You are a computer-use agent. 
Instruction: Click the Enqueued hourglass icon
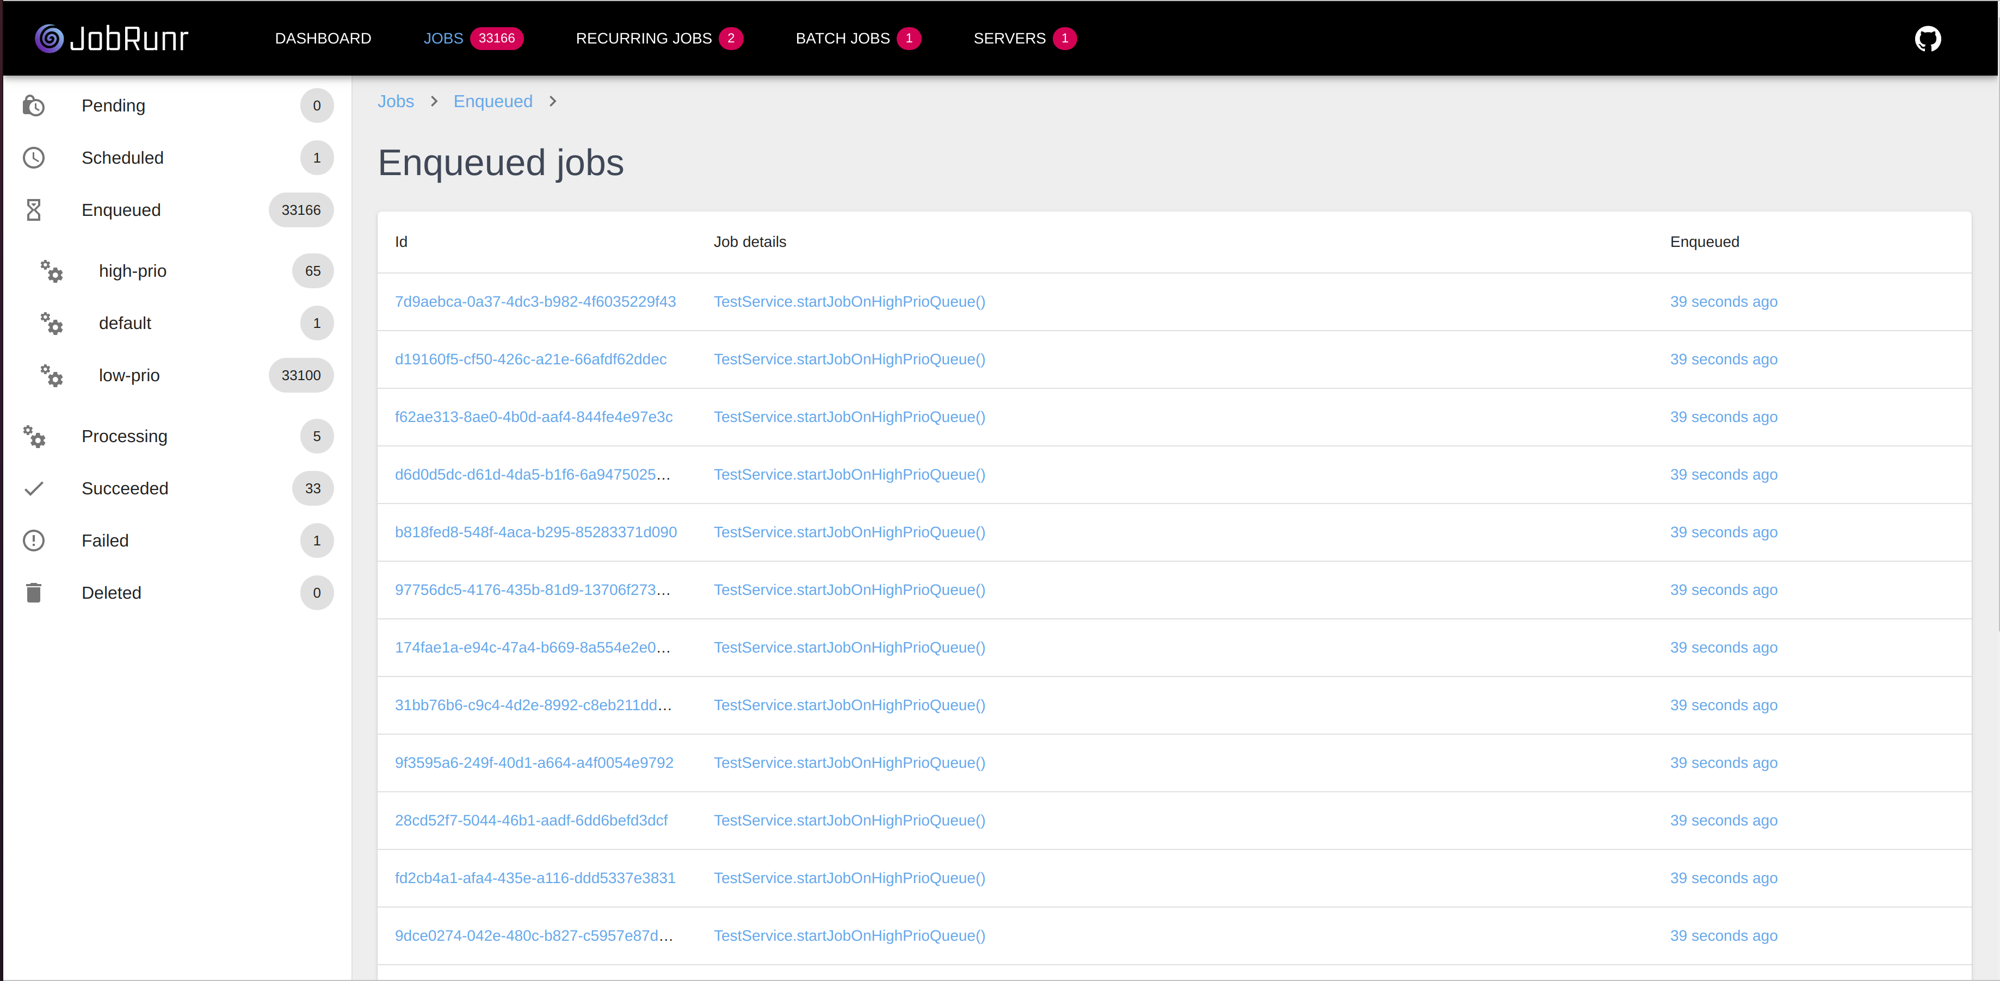[34, 209]
